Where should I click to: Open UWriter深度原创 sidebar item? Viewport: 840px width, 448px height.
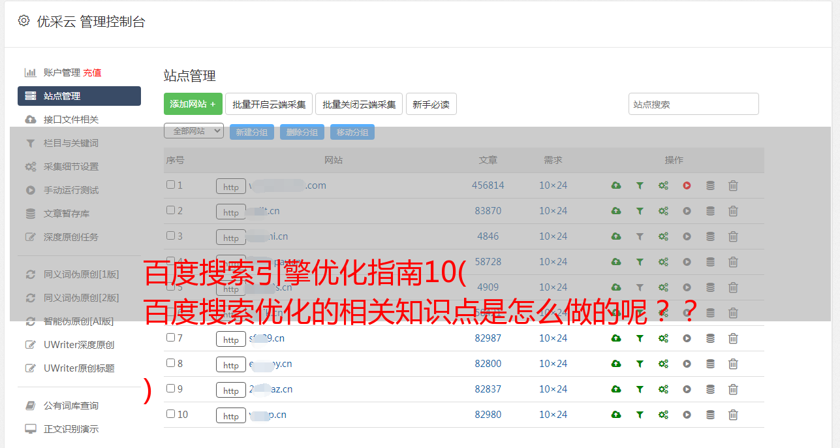click(79, 345)
